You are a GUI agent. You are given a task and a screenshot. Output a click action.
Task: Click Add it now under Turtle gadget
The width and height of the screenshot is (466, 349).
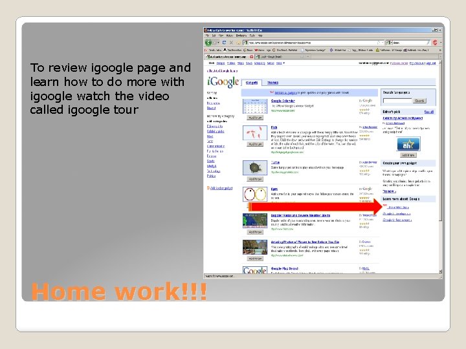tap(255, 179)
